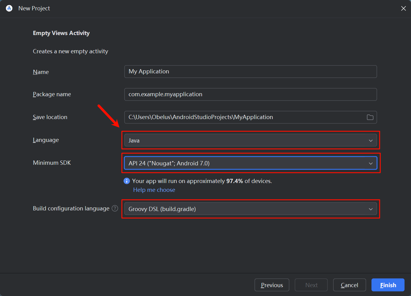Click the Previous button

pyautogui.click(x=272, y=285)
